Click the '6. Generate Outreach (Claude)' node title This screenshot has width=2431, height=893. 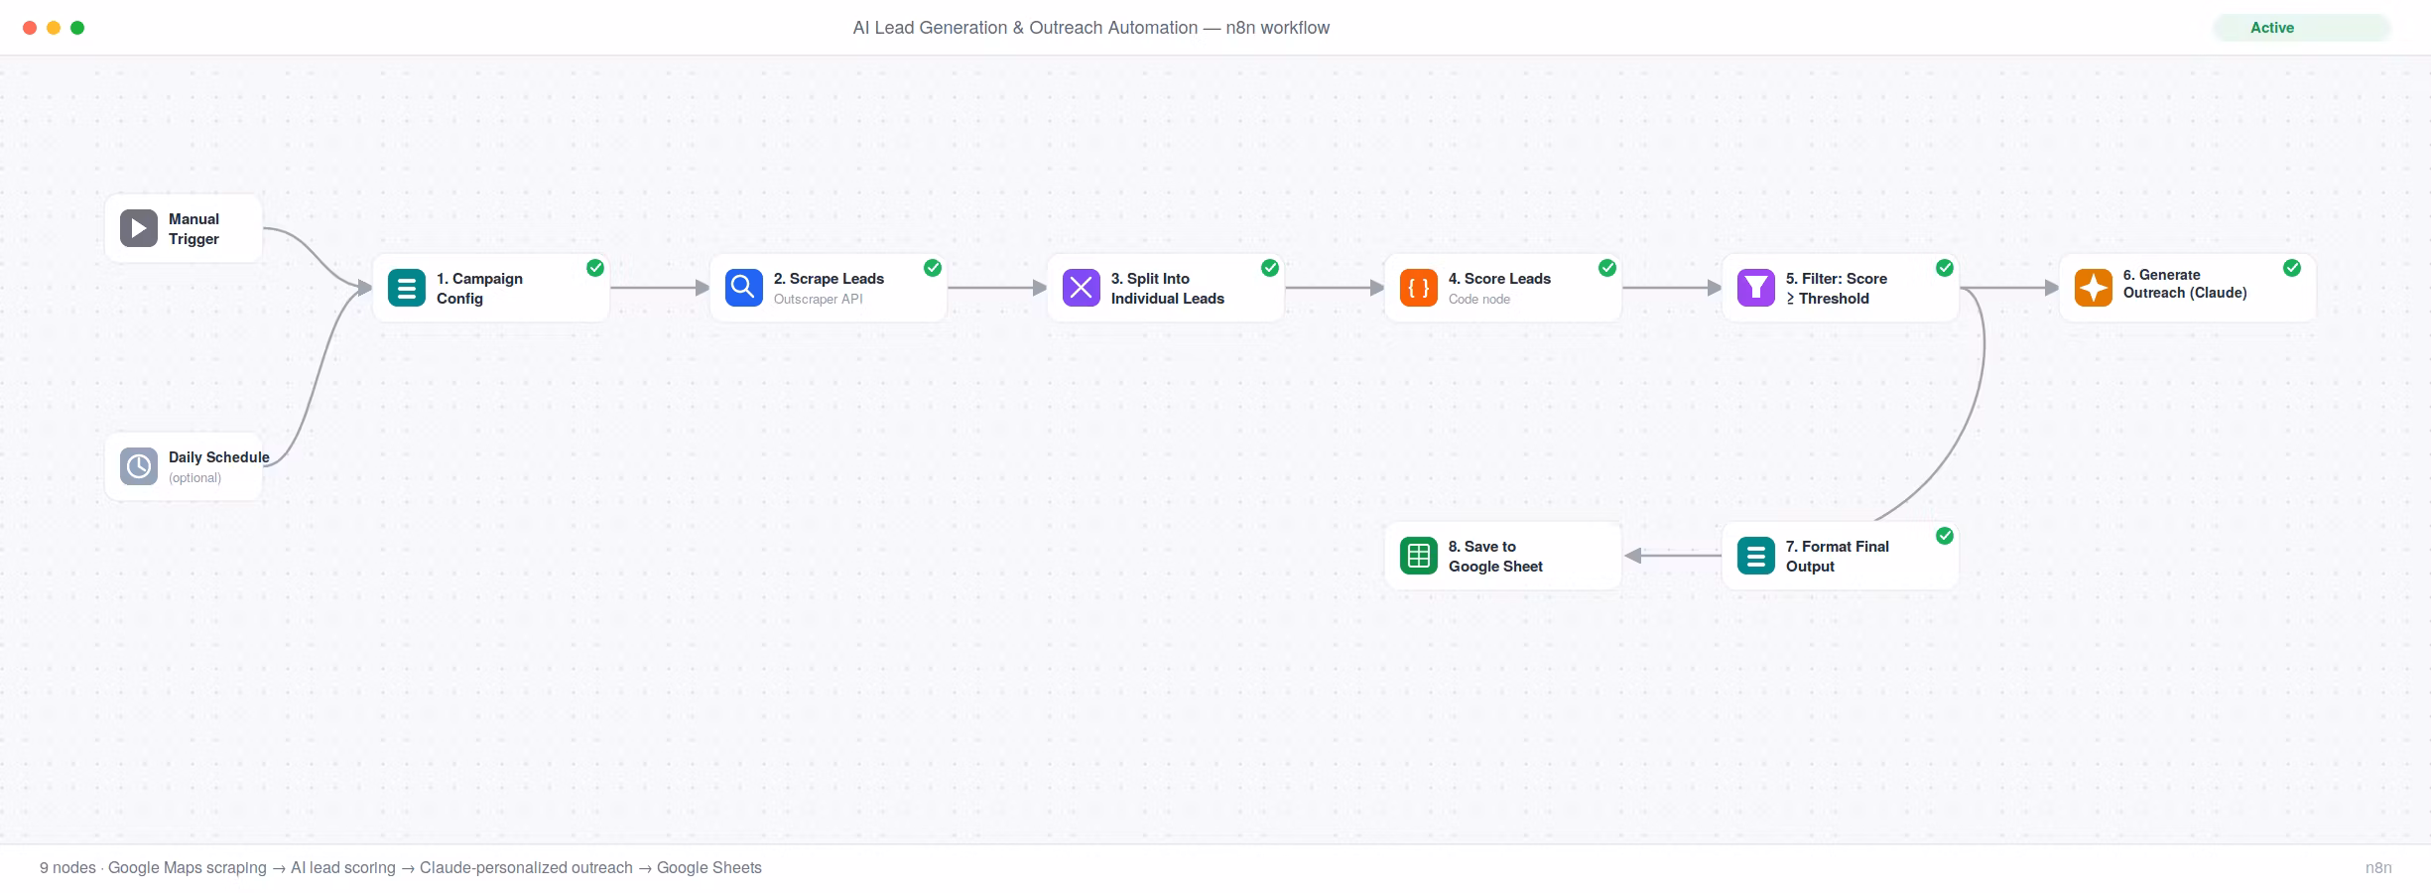2185,284
